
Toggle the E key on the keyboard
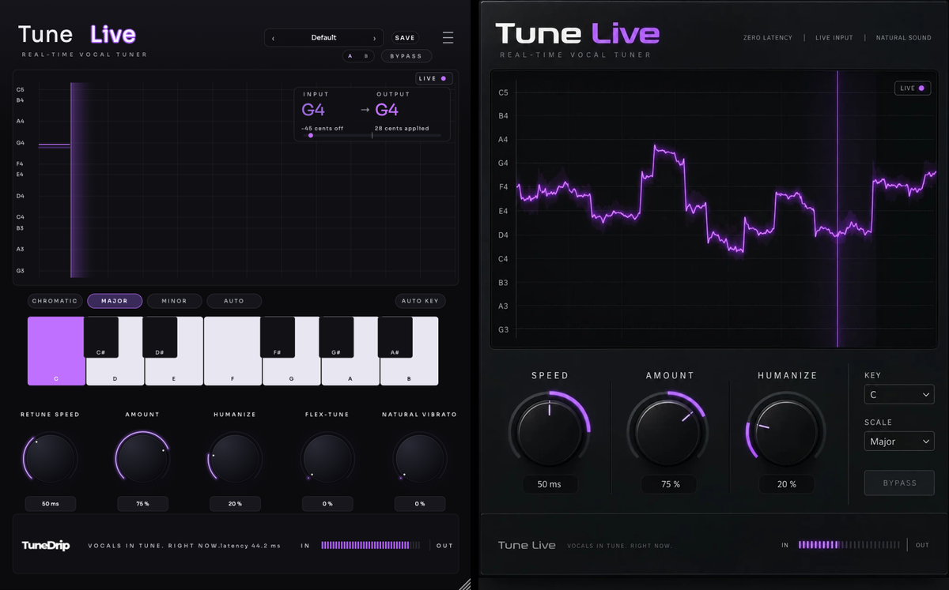point(173,371)
